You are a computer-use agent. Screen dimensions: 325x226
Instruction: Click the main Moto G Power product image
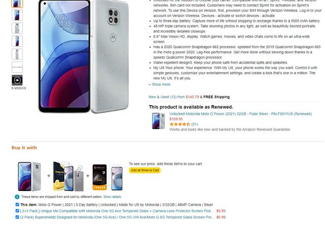(x=84, y=56)
